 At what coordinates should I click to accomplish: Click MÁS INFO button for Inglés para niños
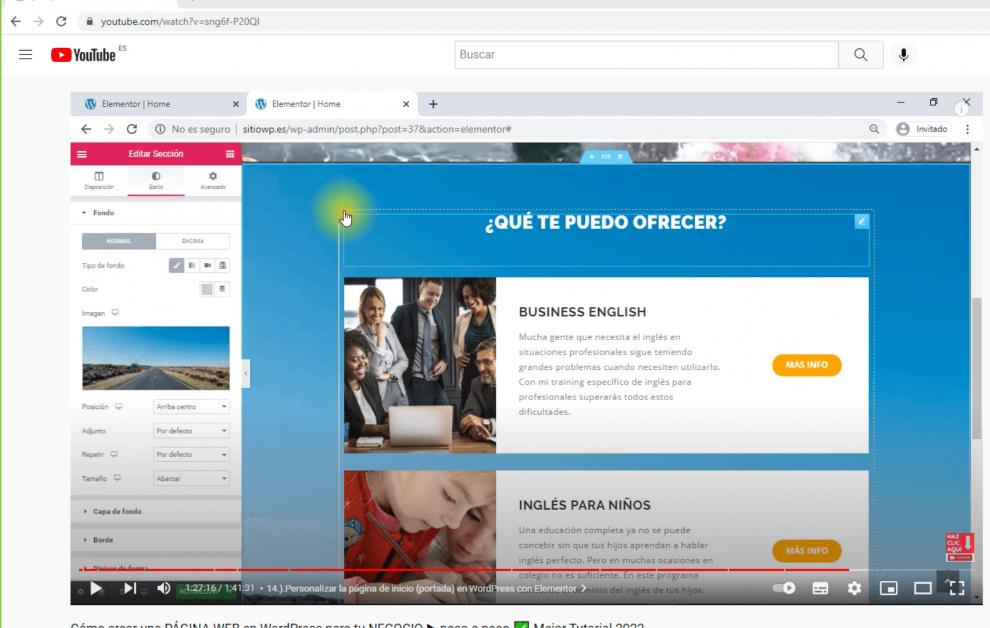pyautogui.click(x=806, y=551)
